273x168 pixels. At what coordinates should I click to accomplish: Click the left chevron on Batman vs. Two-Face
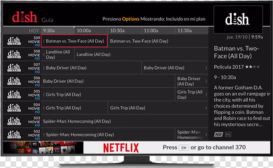pyautogui.click(x=44, y=41)
